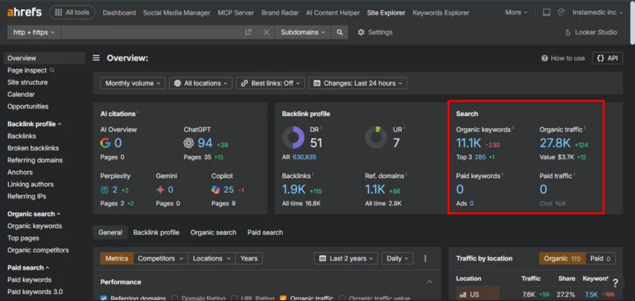Clear the URL field with X icon

coord(266,32)
